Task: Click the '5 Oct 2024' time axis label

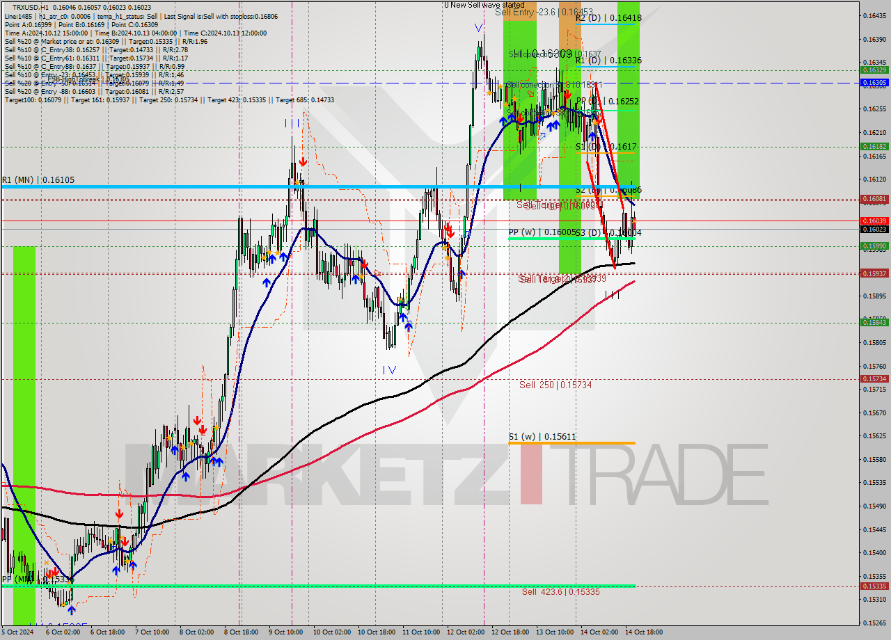Action: 17,632
